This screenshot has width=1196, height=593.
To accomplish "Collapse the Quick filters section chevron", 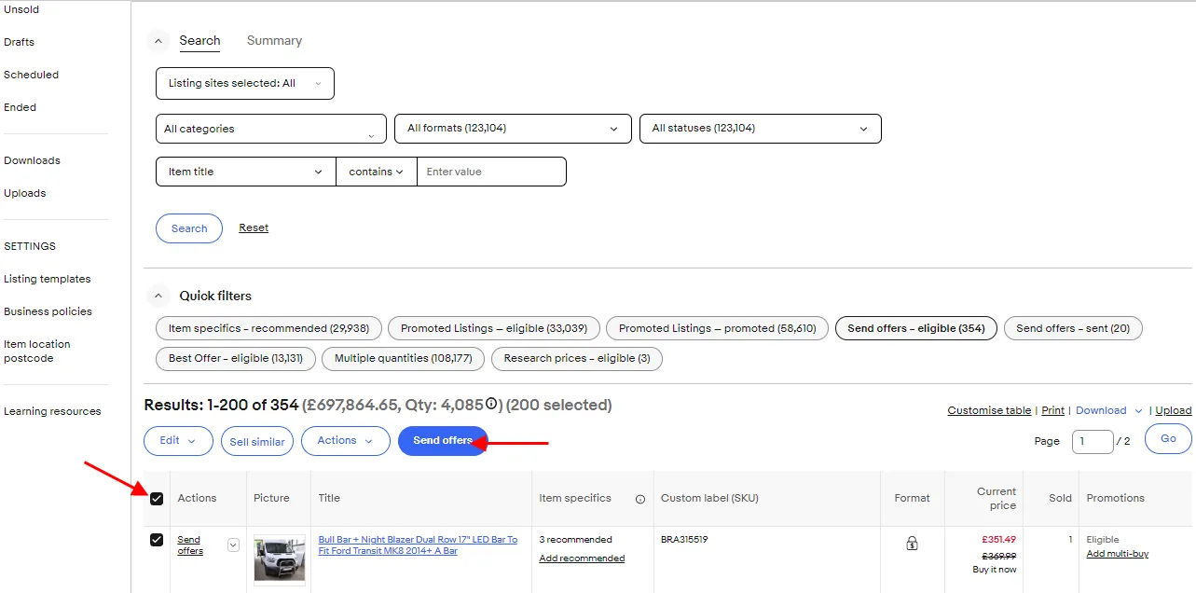I will (158, 296).
